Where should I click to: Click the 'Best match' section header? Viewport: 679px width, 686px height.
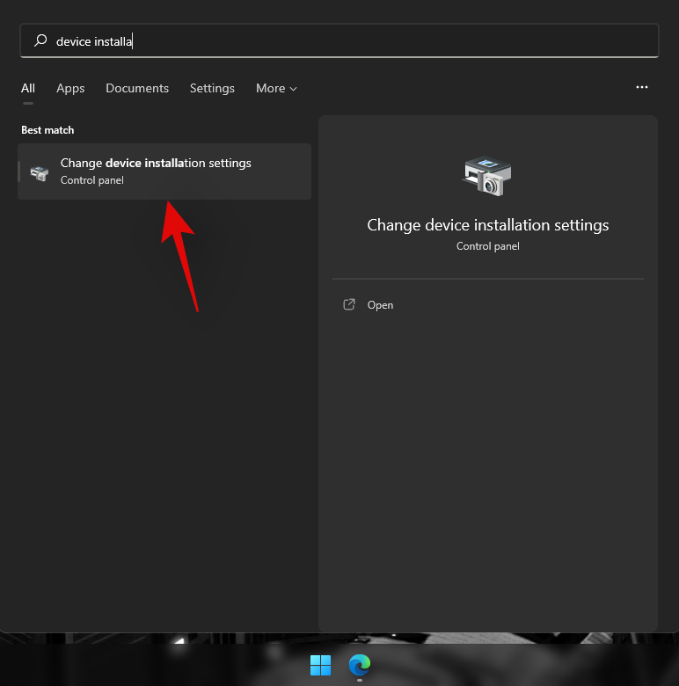tap(47, 130)
